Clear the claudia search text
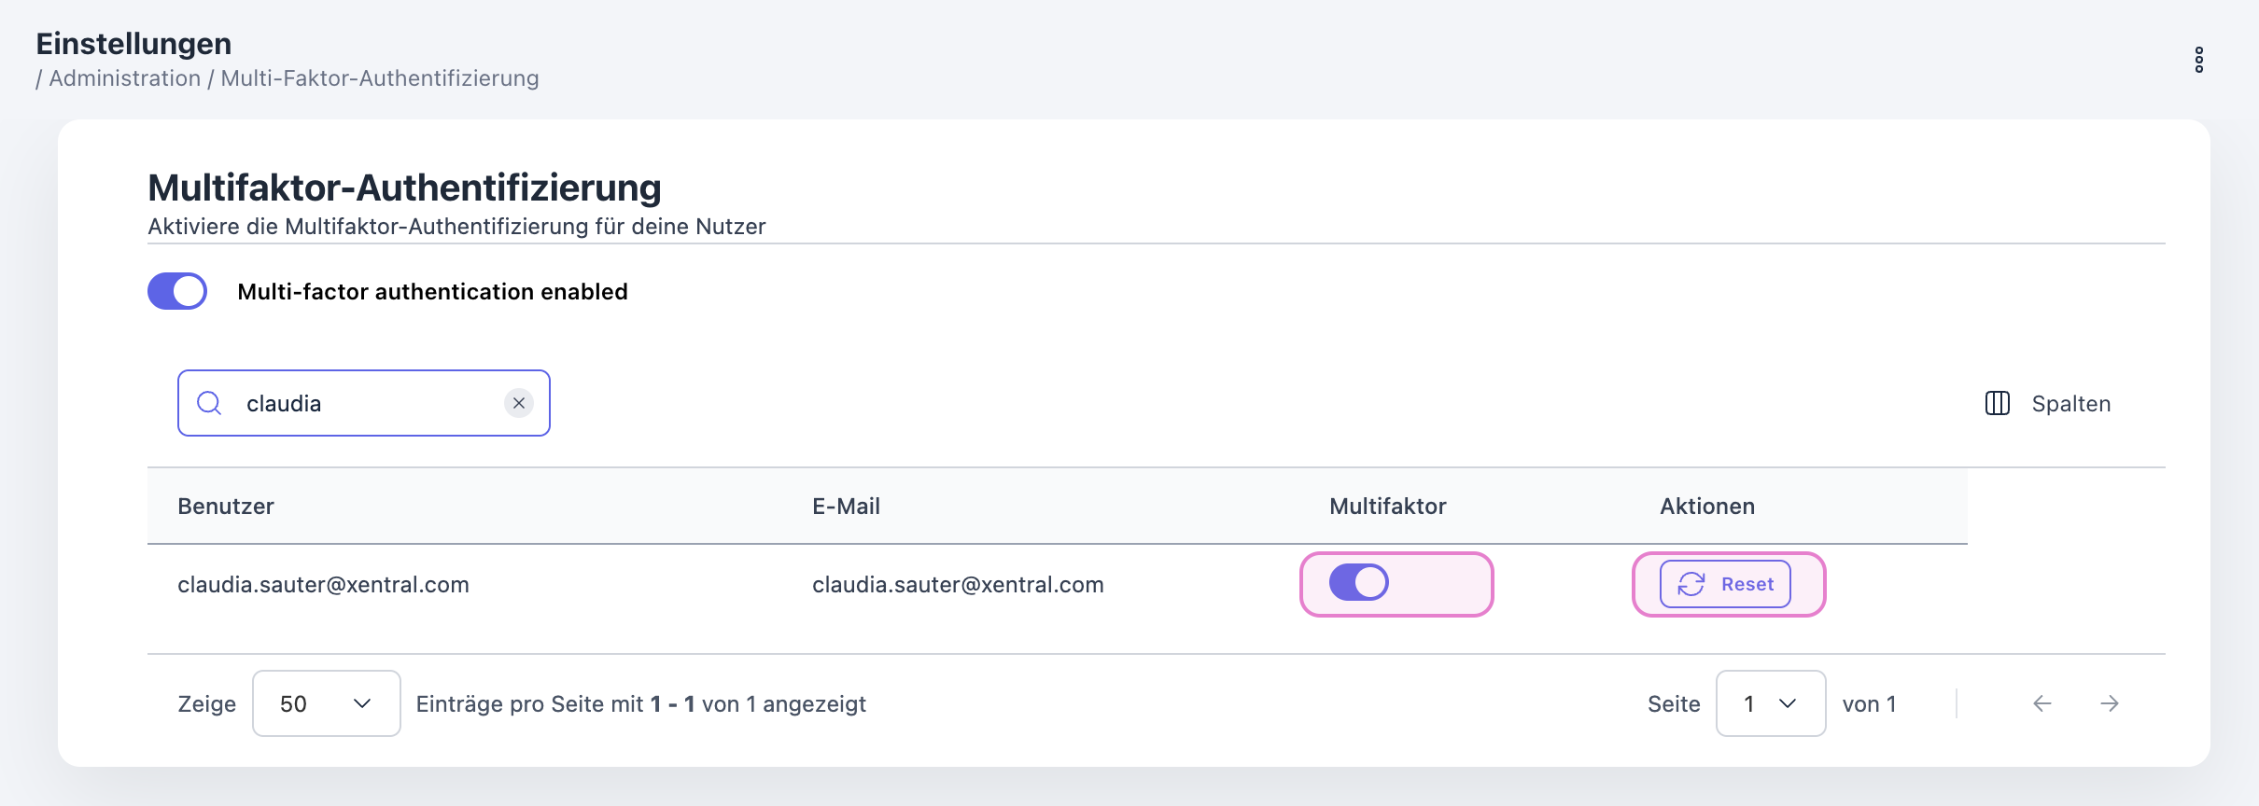Image resolution: width=2259 pixels, height=806 pixels. pyautogui.click(x=519, y=403)
